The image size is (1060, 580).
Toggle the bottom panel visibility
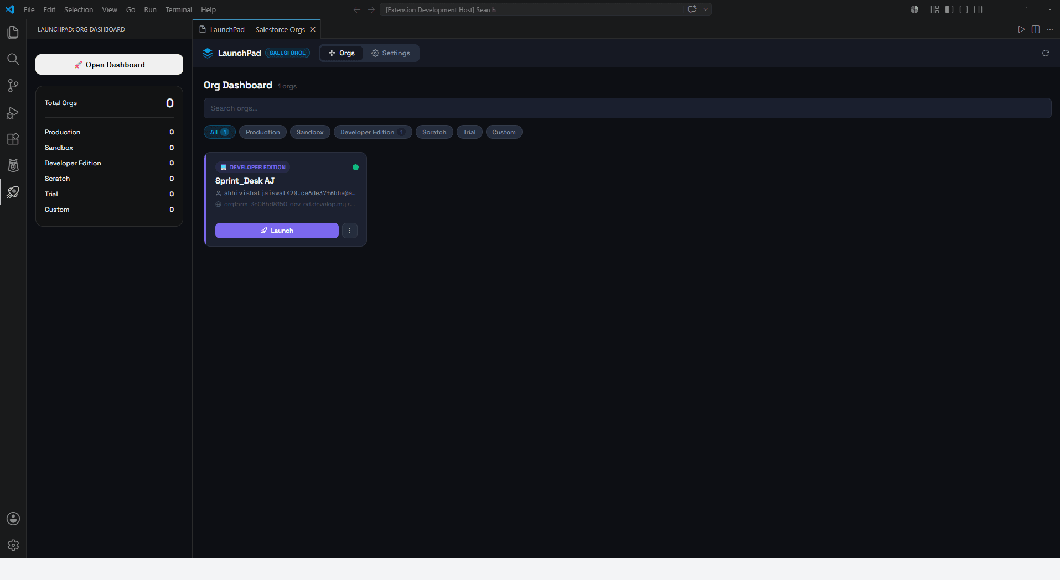click(964, 9)
